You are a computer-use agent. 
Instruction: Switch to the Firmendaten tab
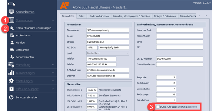click(68, 16)
